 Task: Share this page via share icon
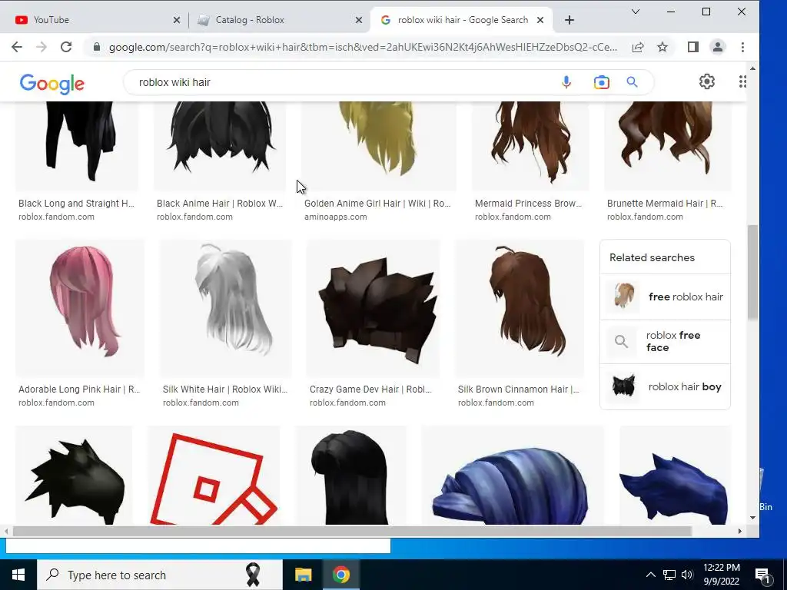[638, 47]
